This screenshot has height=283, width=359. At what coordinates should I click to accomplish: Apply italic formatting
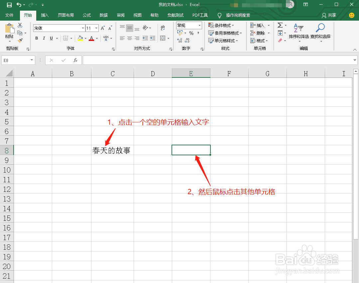point(44,38)
